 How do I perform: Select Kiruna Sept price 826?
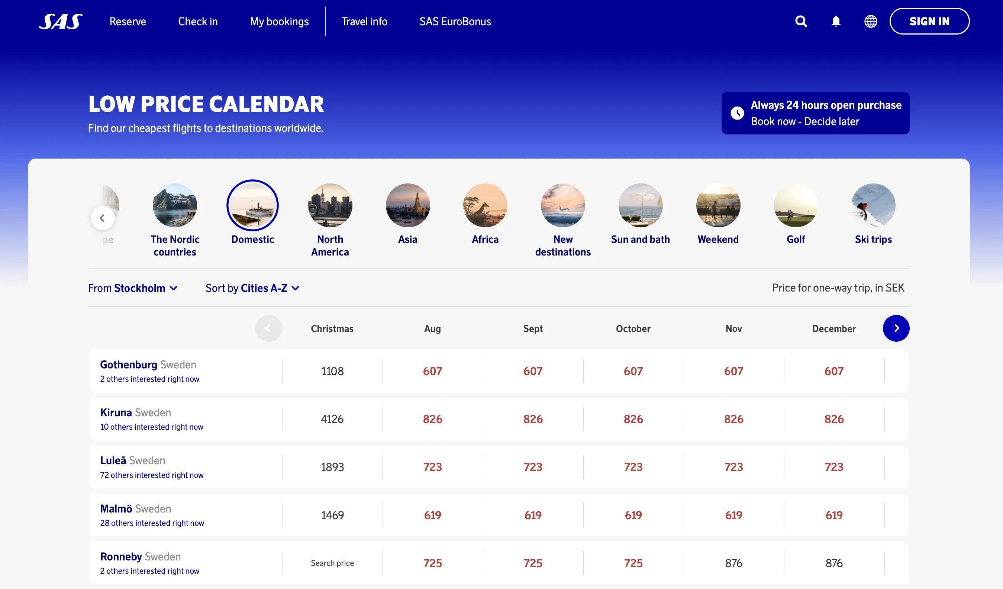[x=533, y=419]
